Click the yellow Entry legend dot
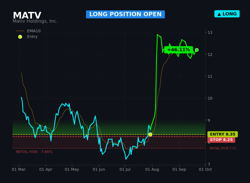 (x=20, y=37)
